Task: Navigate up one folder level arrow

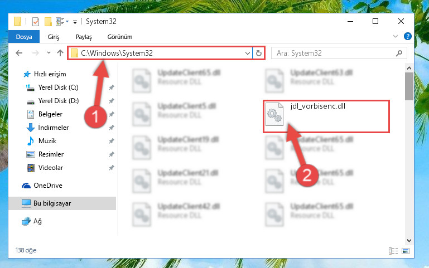Action: [x=60, y=53]
